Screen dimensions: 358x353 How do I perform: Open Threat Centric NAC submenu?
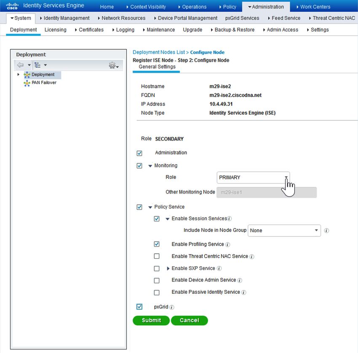(332, 18)
